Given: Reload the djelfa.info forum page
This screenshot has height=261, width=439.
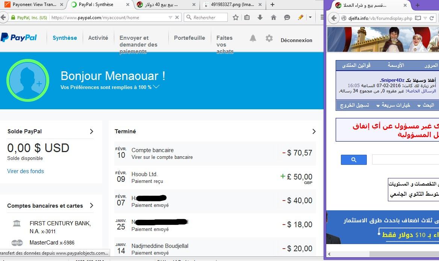Looking at the screenshot, I should pyautogui.click(x=431, y=18).
